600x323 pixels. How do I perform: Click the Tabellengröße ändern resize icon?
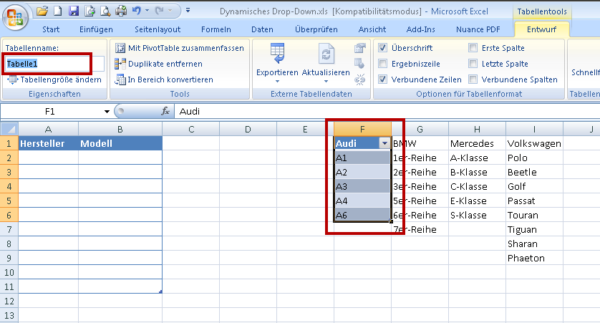12,79
